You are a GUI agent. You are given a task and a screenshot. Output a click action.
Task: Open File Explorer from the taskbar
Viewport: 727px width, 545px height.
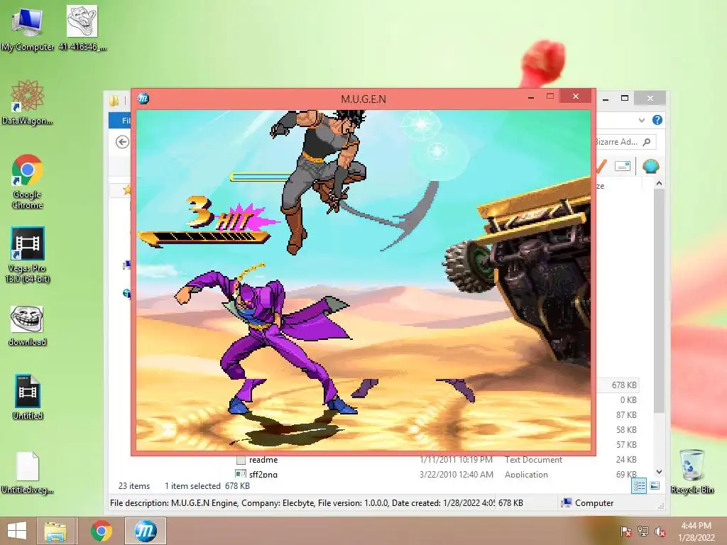point(55,531)
